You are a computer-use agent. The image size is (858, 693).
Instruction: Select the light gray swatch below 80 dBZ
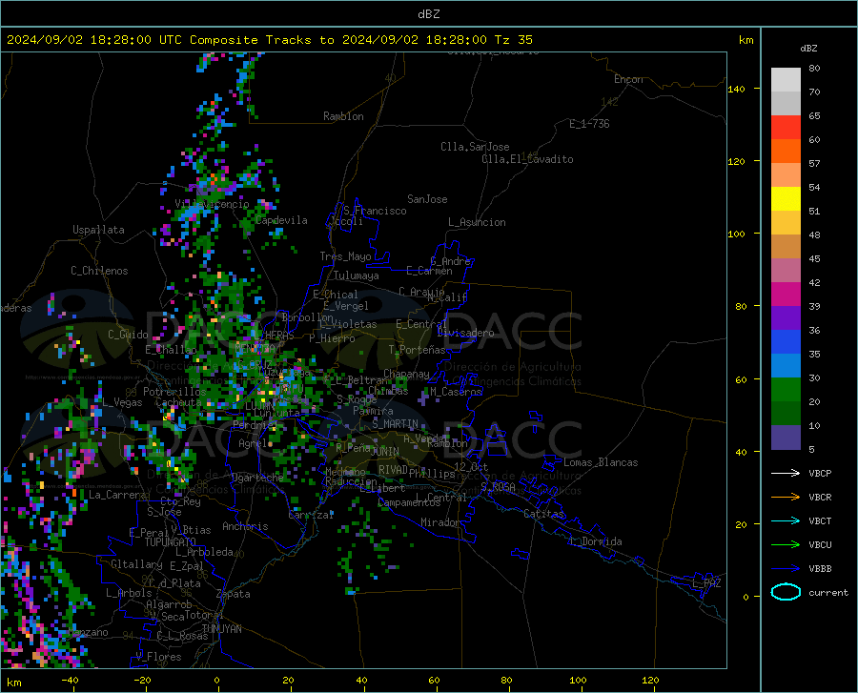tap(786, 80)
